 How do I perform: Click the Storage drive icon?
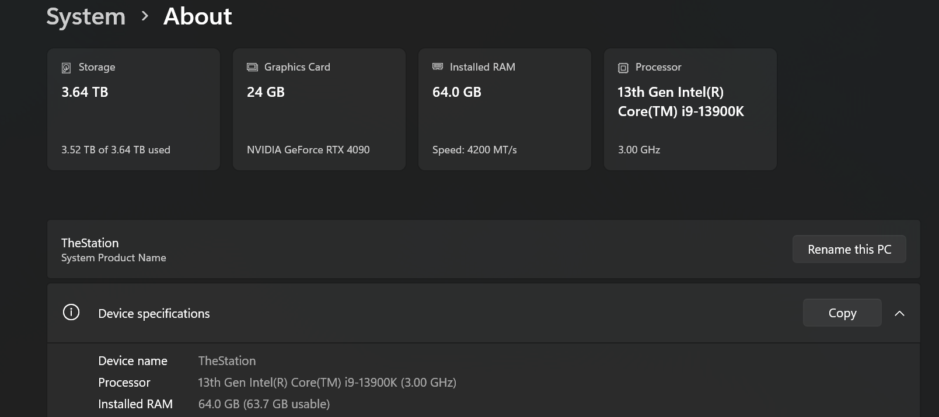(67, 68)
